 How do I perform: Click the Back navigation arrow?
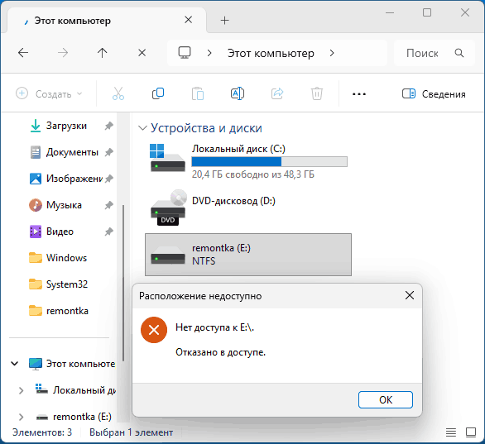tap(23, 53)
